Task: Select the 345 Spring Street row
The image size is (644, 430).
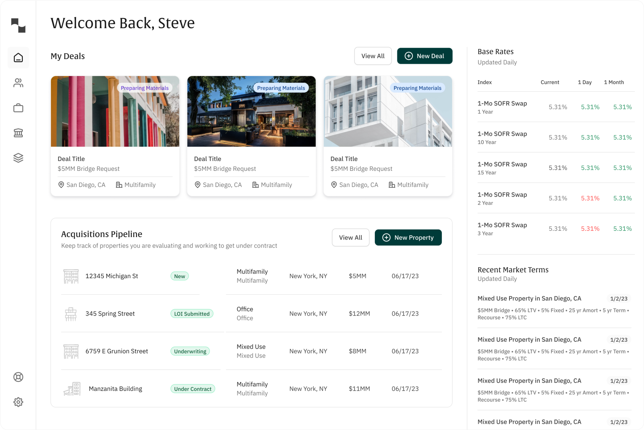Action: pyautogui.click(x=110, y=314)
